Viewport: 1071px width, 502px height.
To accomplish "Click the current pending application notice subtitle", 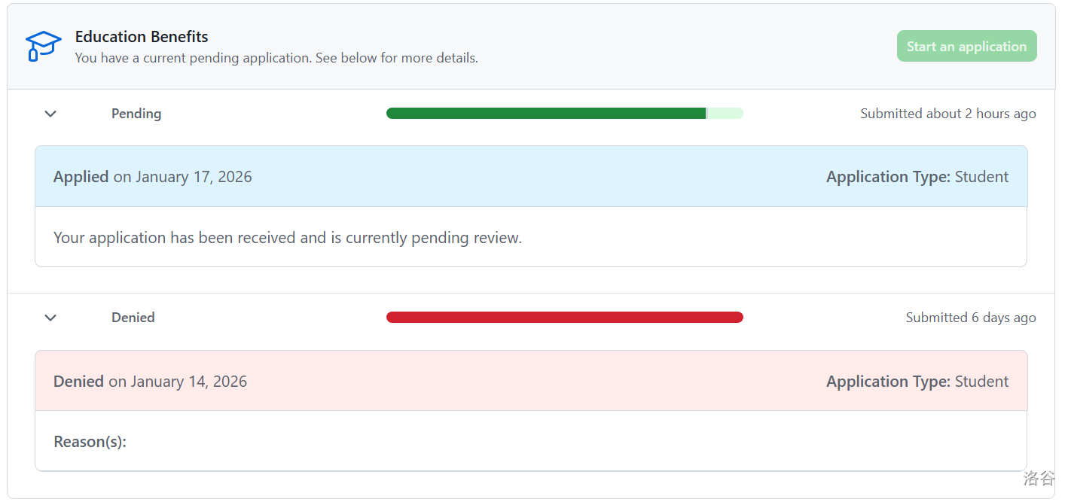I will point(276,58).
